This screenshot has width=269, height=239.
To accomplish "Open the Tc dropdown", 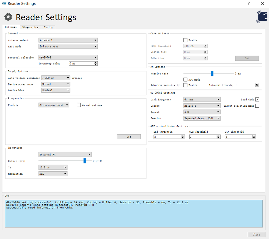I will point(53,168).
